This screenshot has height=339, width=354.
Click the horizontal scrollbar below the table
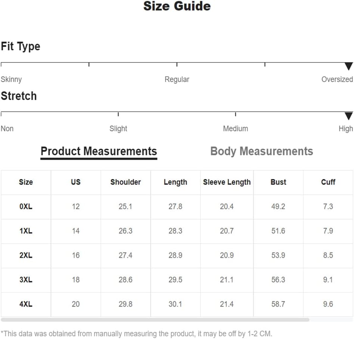155,320
